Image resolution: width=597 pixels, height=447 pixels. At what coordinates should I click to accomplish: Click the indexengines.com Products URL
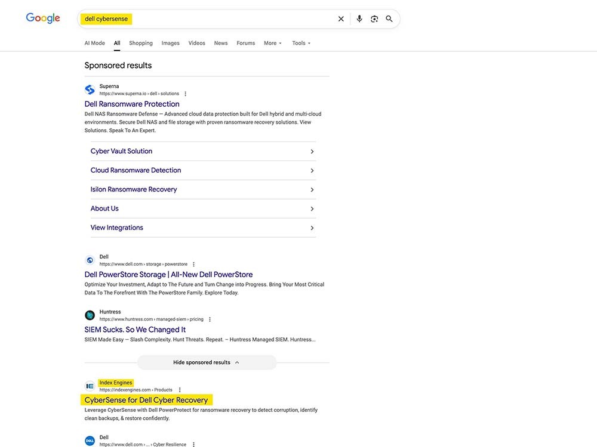click(136, 390)
